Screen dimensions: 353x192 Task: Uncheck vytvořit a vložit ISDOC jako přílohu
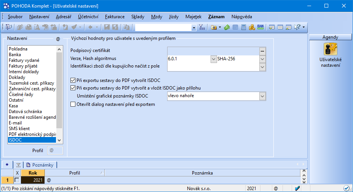[x=73, y=88]
